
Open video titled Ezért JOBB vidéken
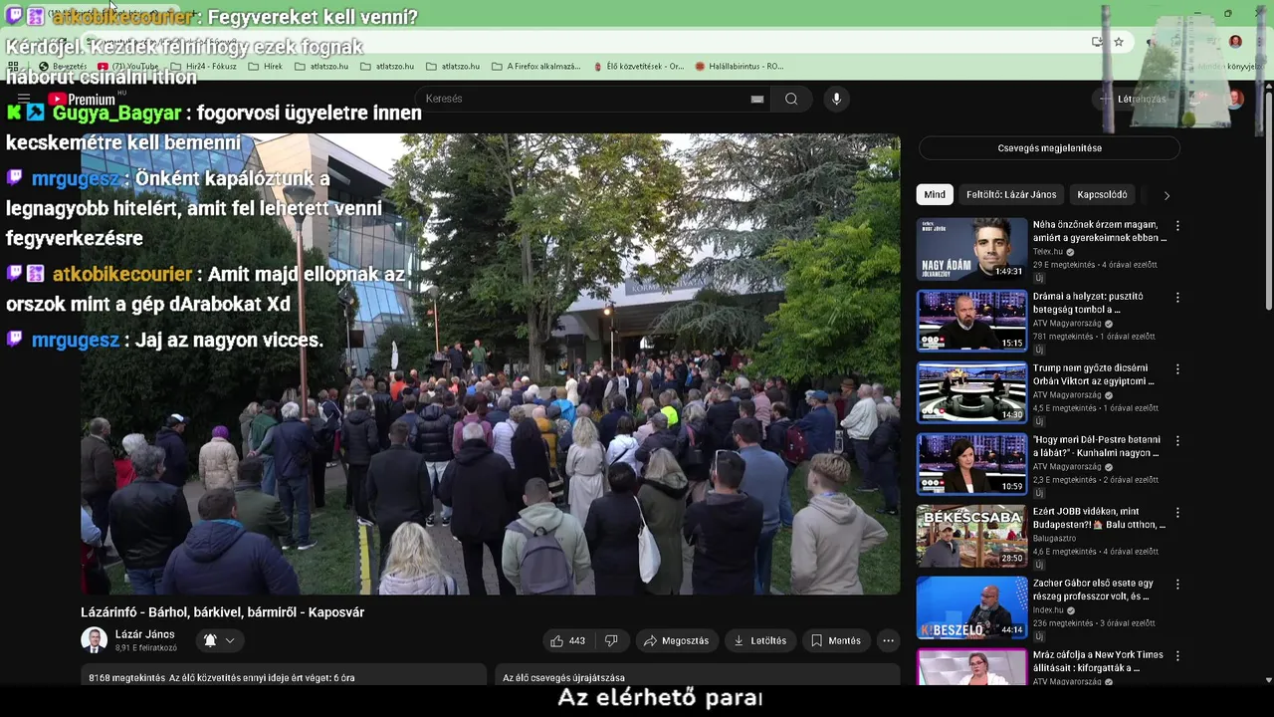pos(1099,518)
